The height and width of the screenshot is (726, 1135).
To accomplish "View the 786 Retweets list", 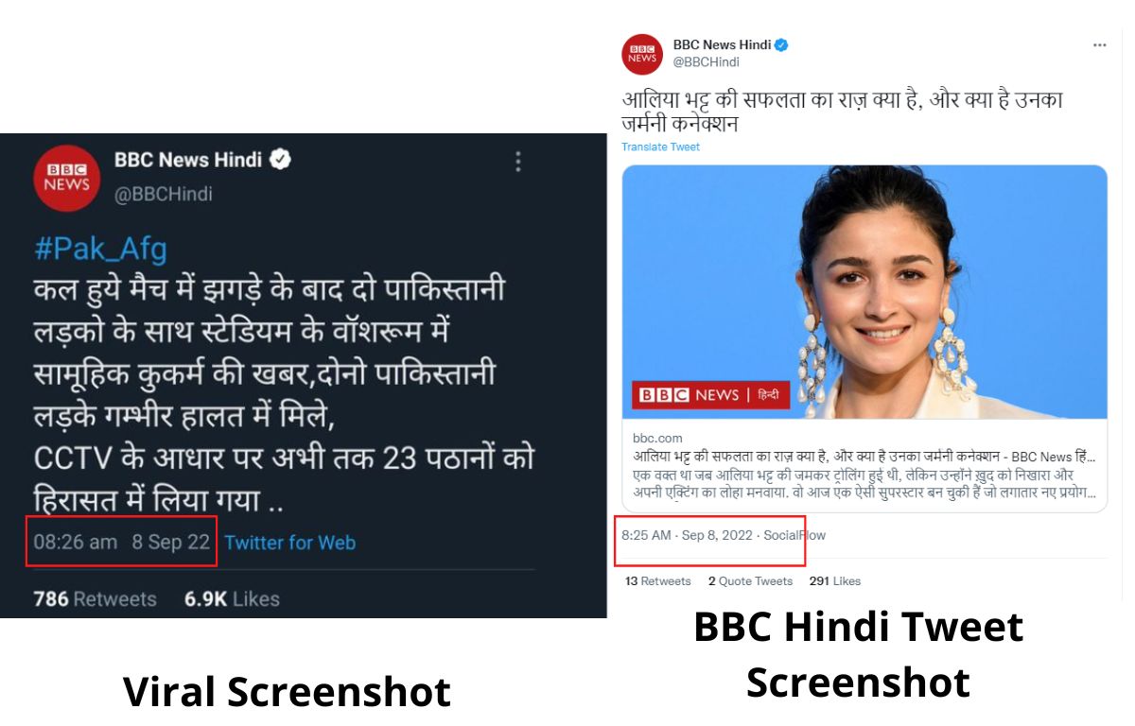I will [x=95, y=598].
